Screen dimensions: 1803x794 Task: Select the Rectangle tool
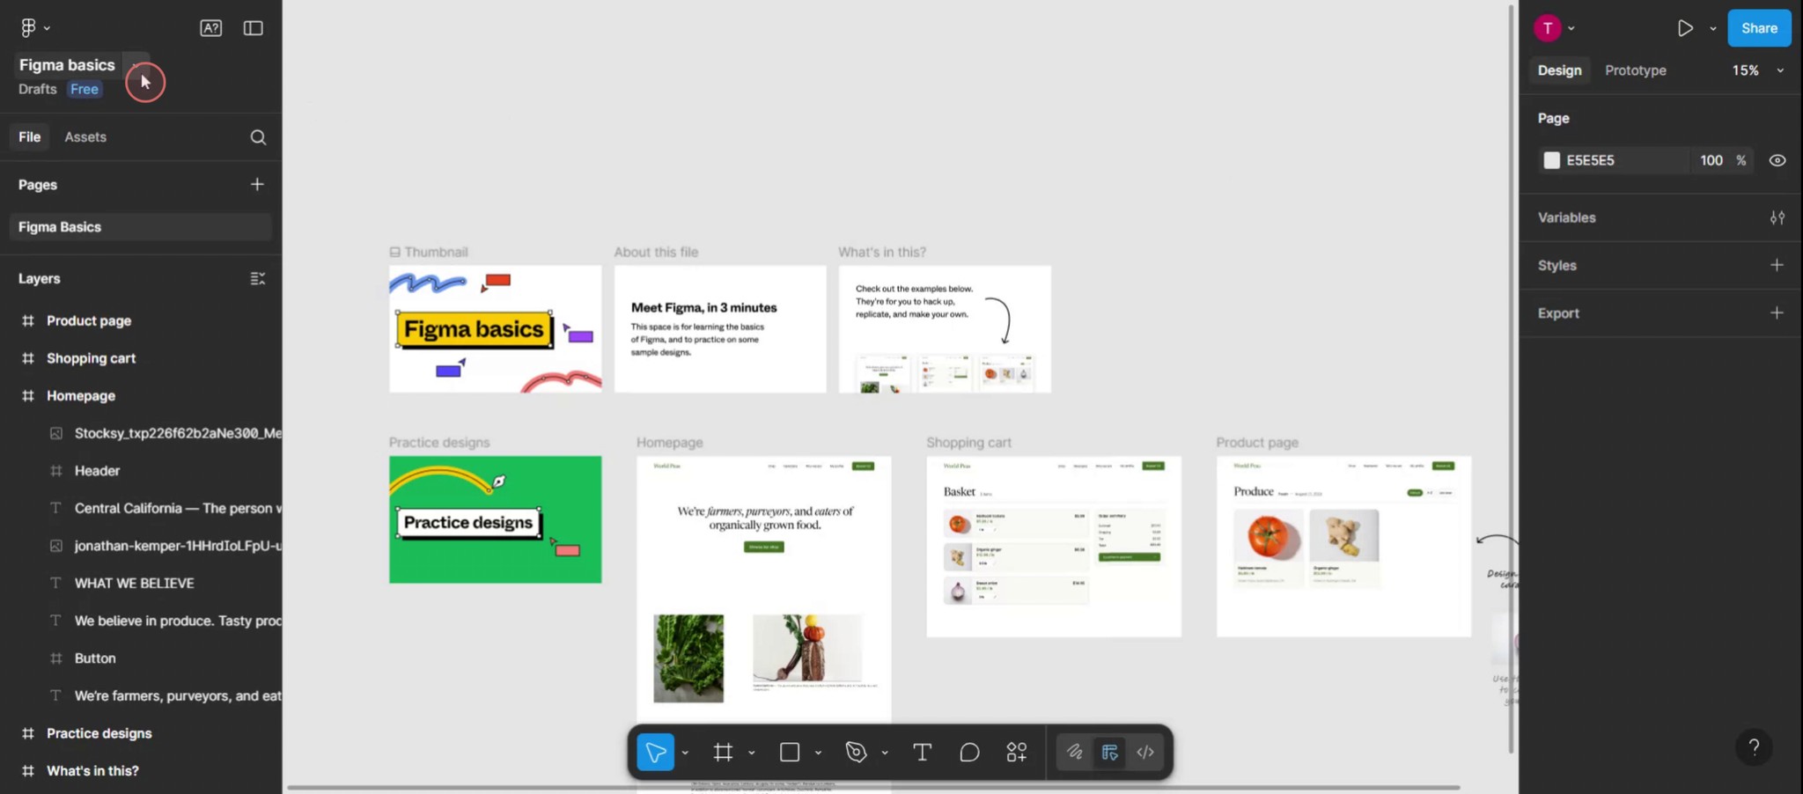(x=789, y=752)
